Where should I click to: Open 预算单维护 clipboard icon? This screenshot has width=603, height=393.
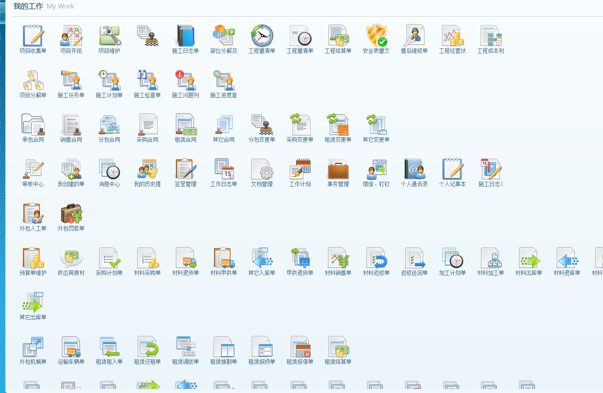click(33, 258)
